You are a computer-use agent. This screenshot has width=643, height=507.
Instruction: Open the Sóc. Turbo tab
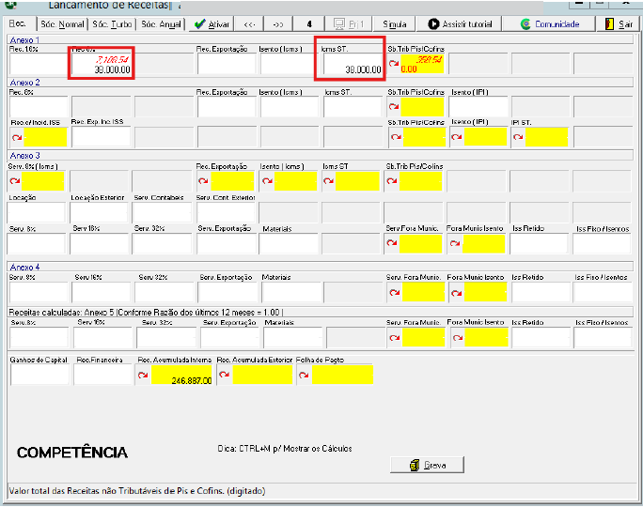113,24
